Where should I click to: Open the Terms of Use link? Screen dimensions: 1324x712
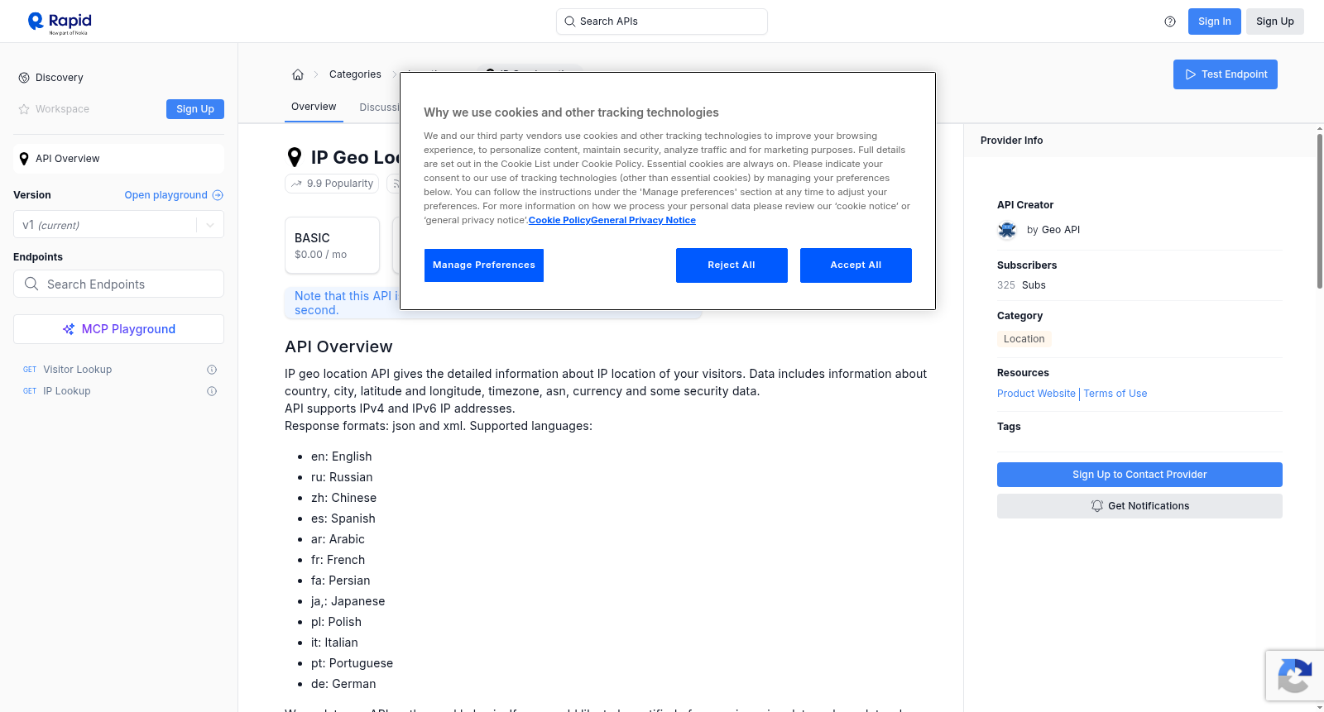pyautogui.click(x=1115, y=394)
